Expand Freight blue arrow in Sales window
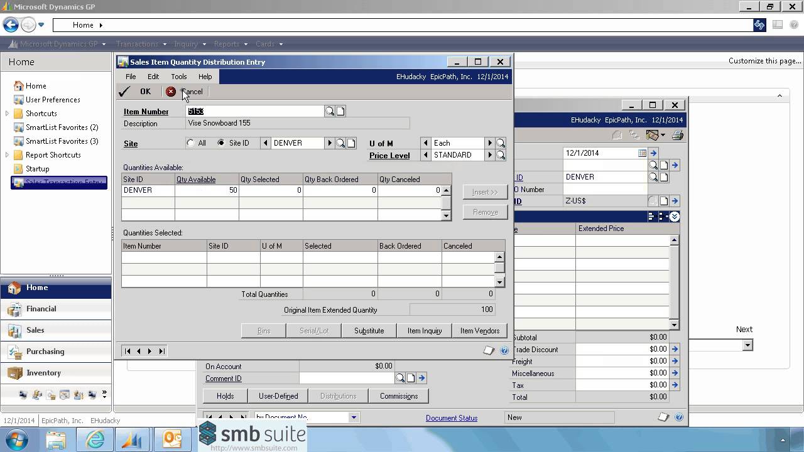Screen dimensions: 804x452 click(675, 361)
